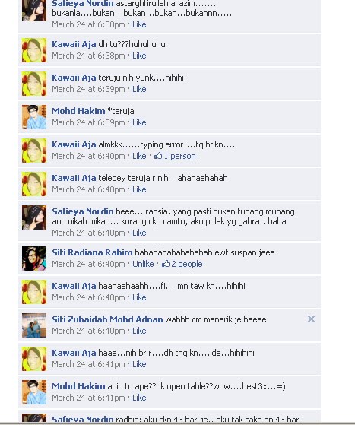
Task: Open Mohd Hakim's avatar on "*teruja" comment
Action: tap(34, 117)
